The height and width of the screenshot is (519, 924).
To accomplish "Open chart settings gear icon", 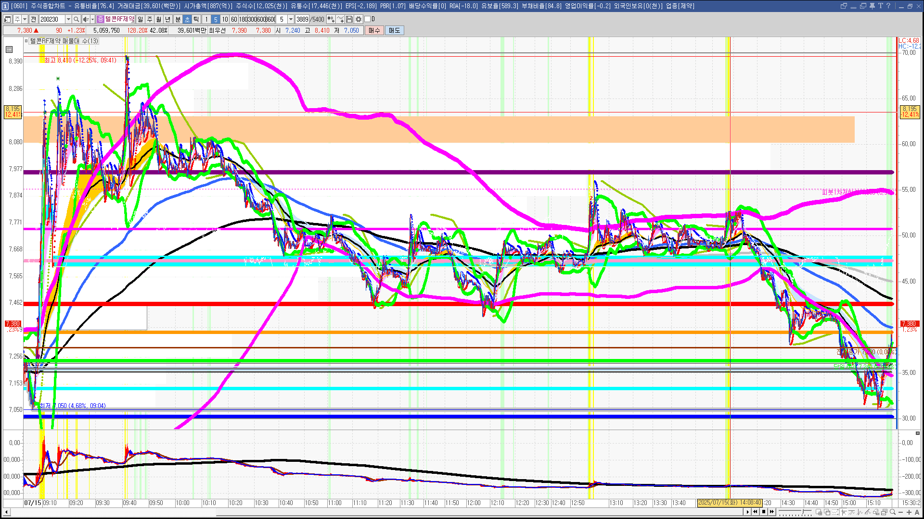I will point(359,19).
